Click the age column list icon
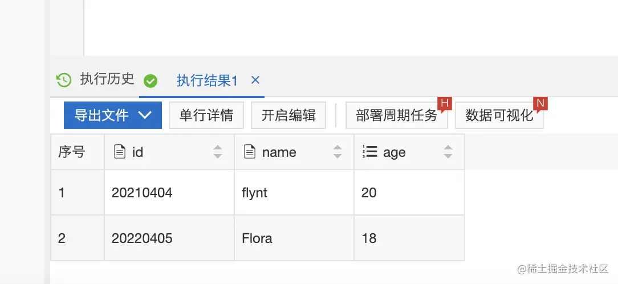 coord(370,152)
